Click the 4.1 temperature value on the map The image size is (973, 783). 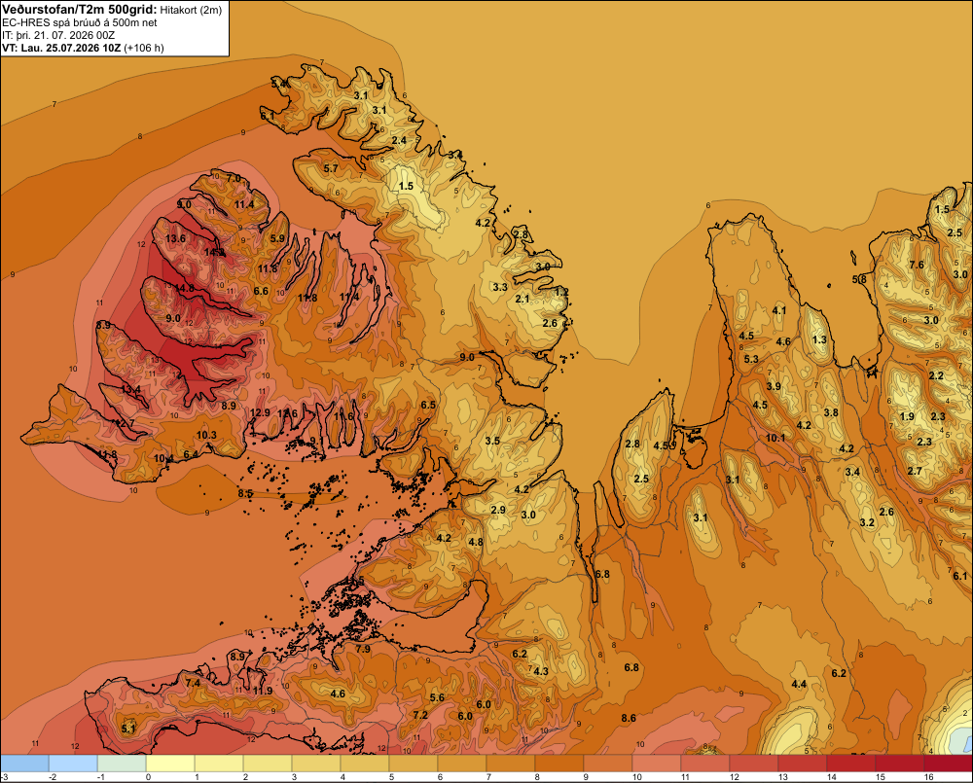point(779,310)
